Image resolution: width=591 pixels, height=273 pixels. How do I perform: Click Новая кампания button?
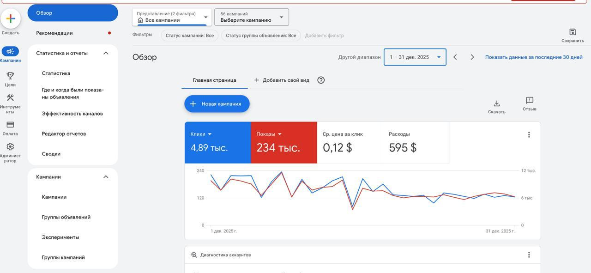[x=217, y=104]
